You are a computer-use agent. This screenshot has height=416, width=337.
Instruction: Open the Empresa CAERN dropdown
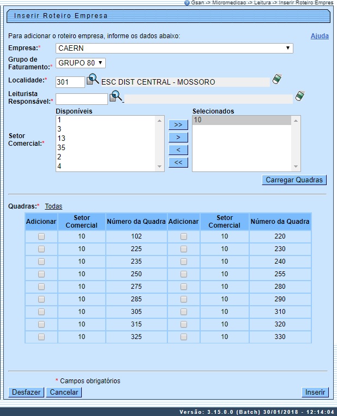point(174,49)
